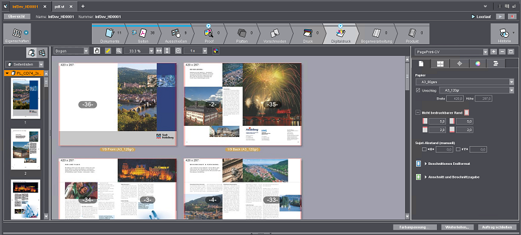Switch to the alignment bars tab
Screen dimensions: 521x235
(x=496, y=64)
